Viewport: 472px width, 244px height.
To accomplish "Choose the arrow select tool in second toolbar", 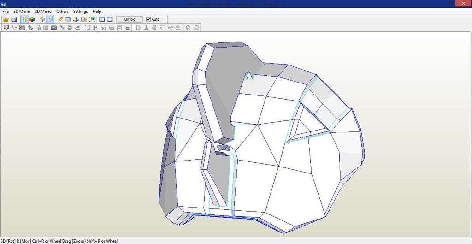I will tap(6, 28).
